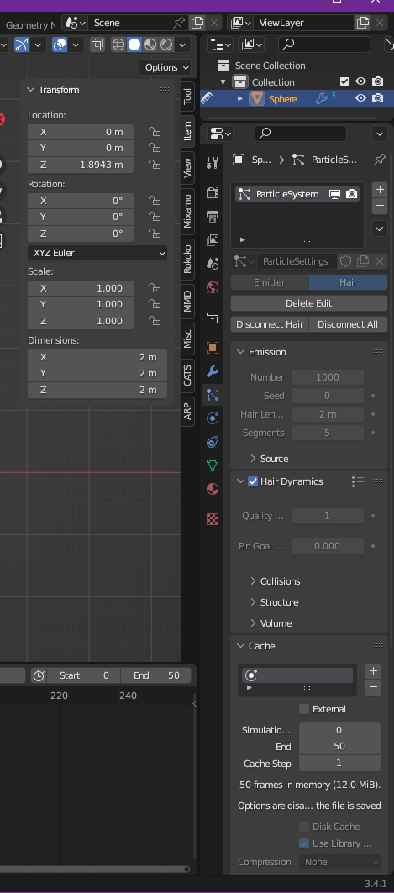Toggle the Hair Dynamics checkbox
This screenshot has width=394, height=893.
253,482
